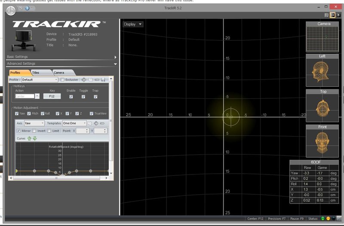The image size is (344, 226).
Task: Click the settings panel horizontal scrollbar
Action: [57, 178]
